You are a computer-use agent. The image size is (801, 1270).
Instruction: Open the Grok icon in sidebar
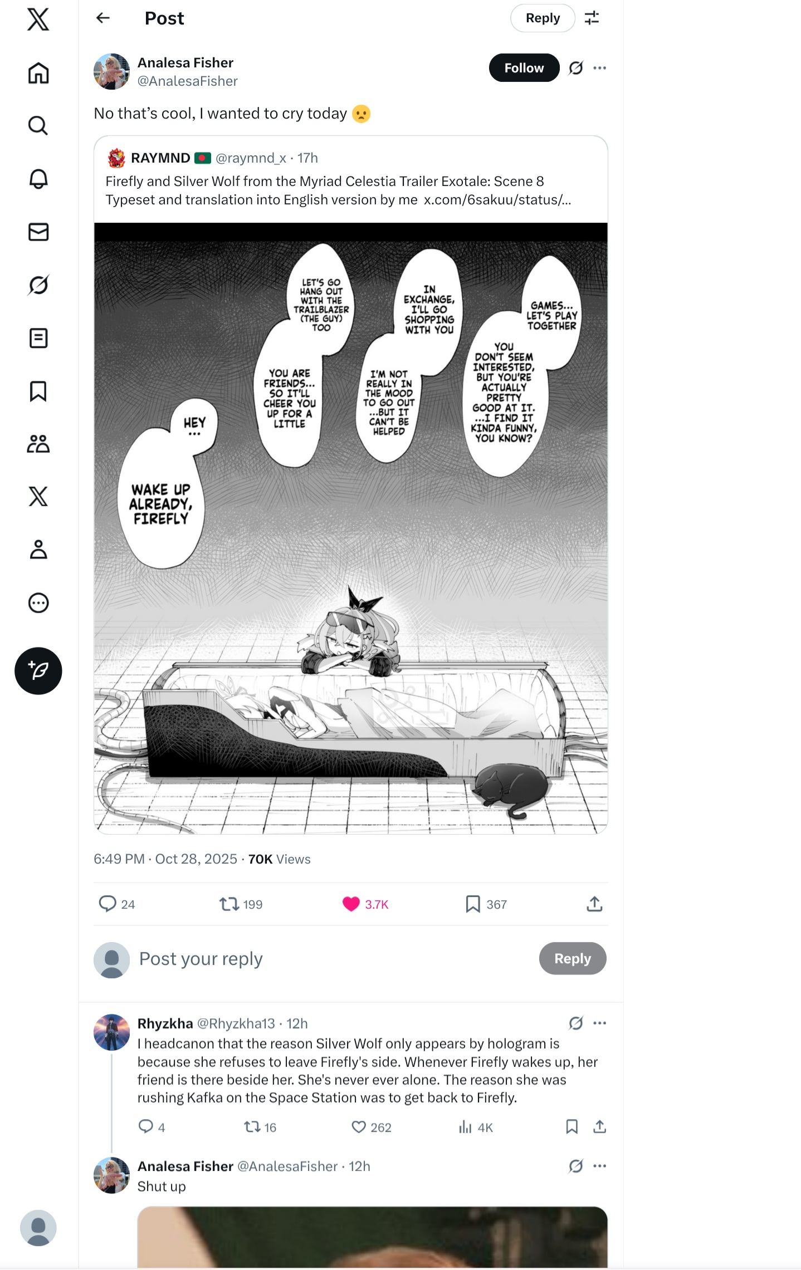pos(38,285)
